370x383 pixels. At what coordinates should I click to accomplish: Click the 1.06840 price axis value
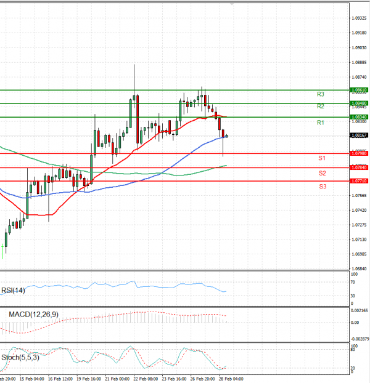[359, 269]
